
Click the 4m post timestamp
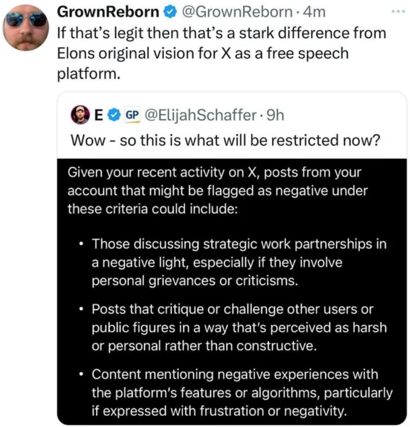315,12
